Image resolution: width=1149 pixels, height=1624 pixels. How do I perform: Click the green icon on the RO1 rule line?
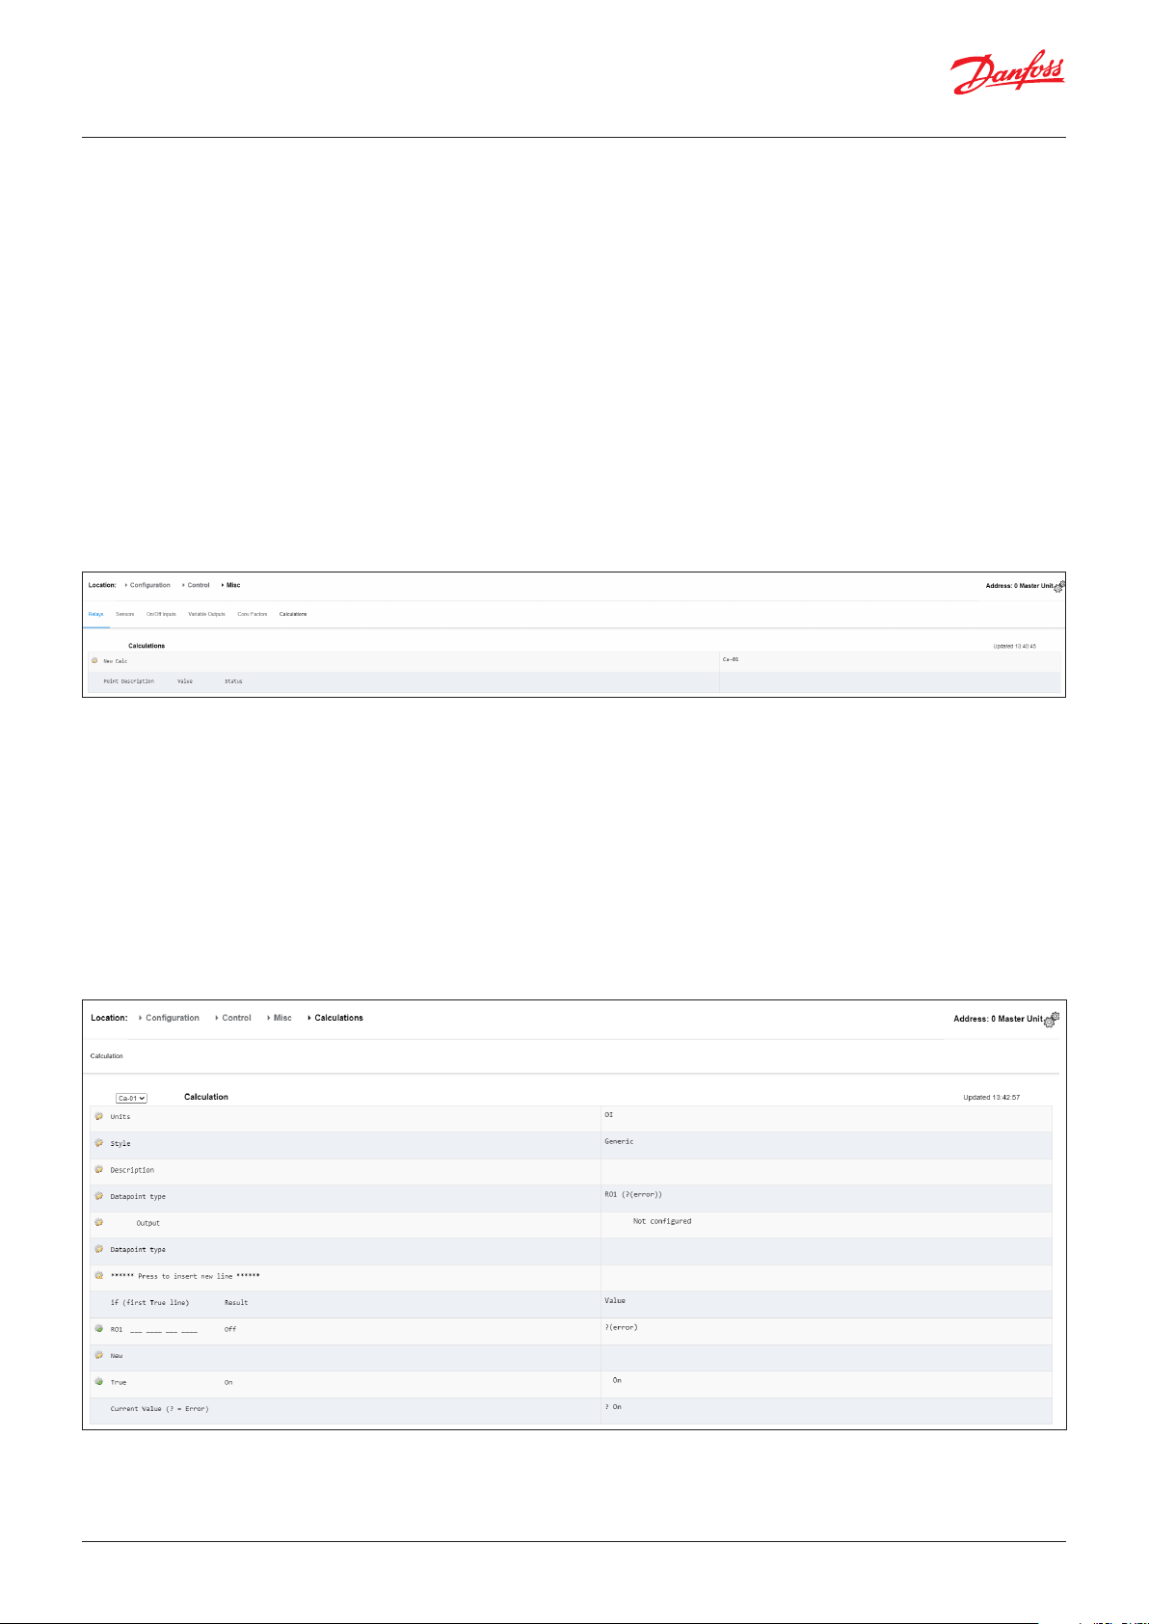[98, 1328]
